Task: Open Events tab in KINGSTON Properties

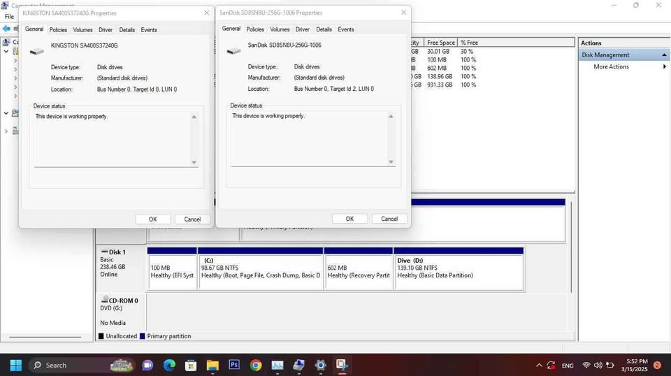Action: (x=149, y=30)
